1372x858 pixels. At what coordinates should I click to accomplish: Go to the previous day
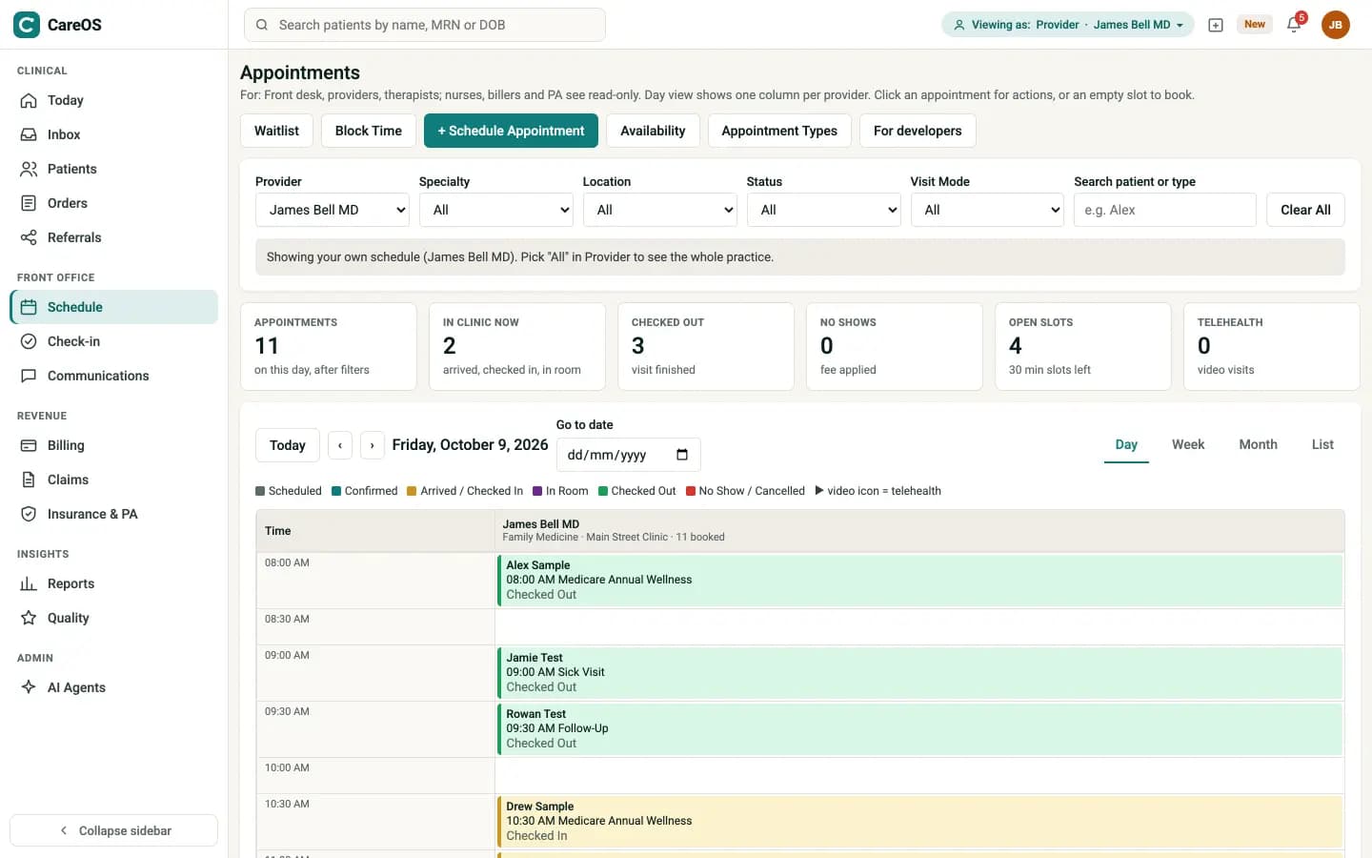point(340,445)
